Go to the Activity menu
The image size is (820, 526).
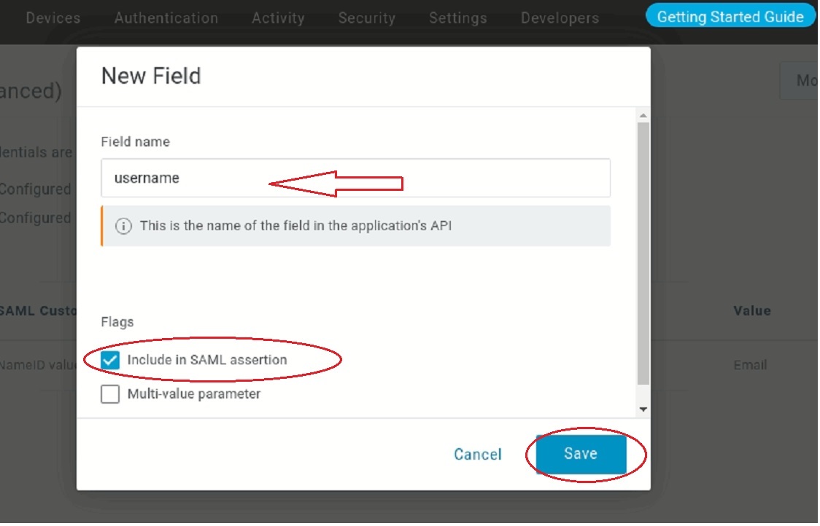[x=278, y=18]
